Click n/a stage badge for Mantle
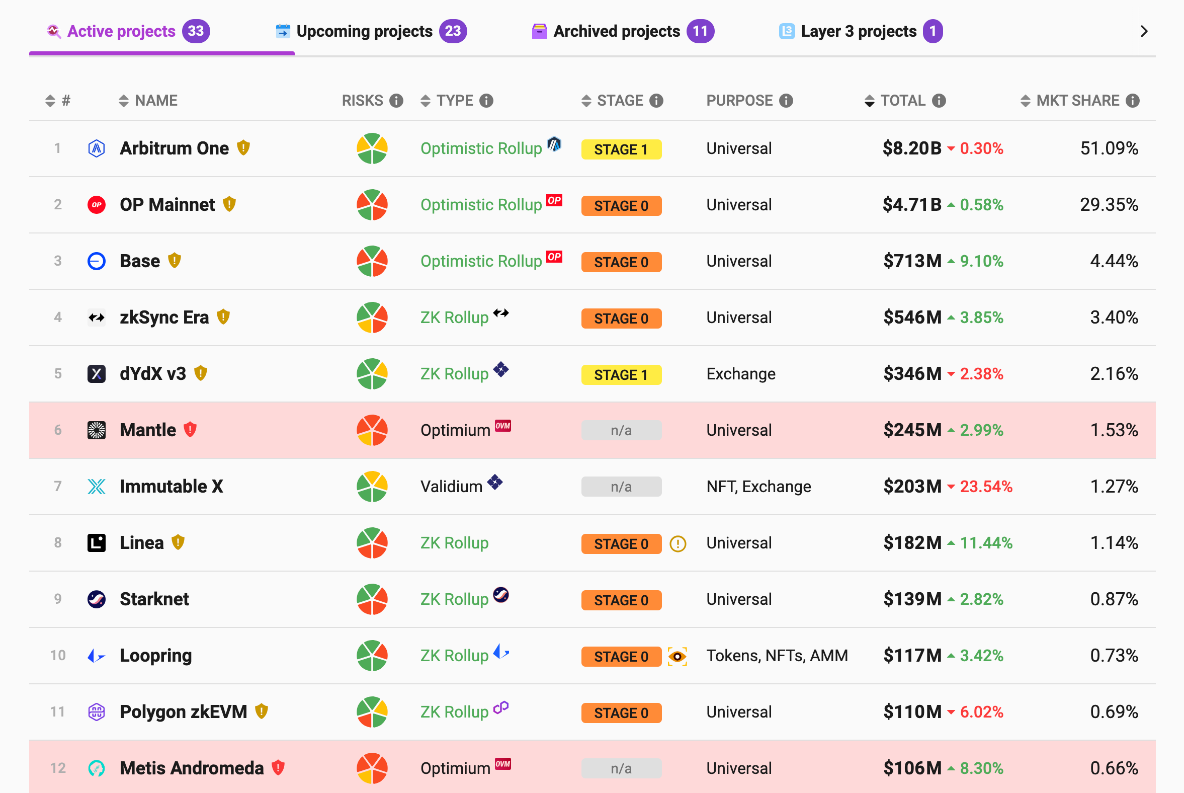1184x793 pixels. (621, 430)
